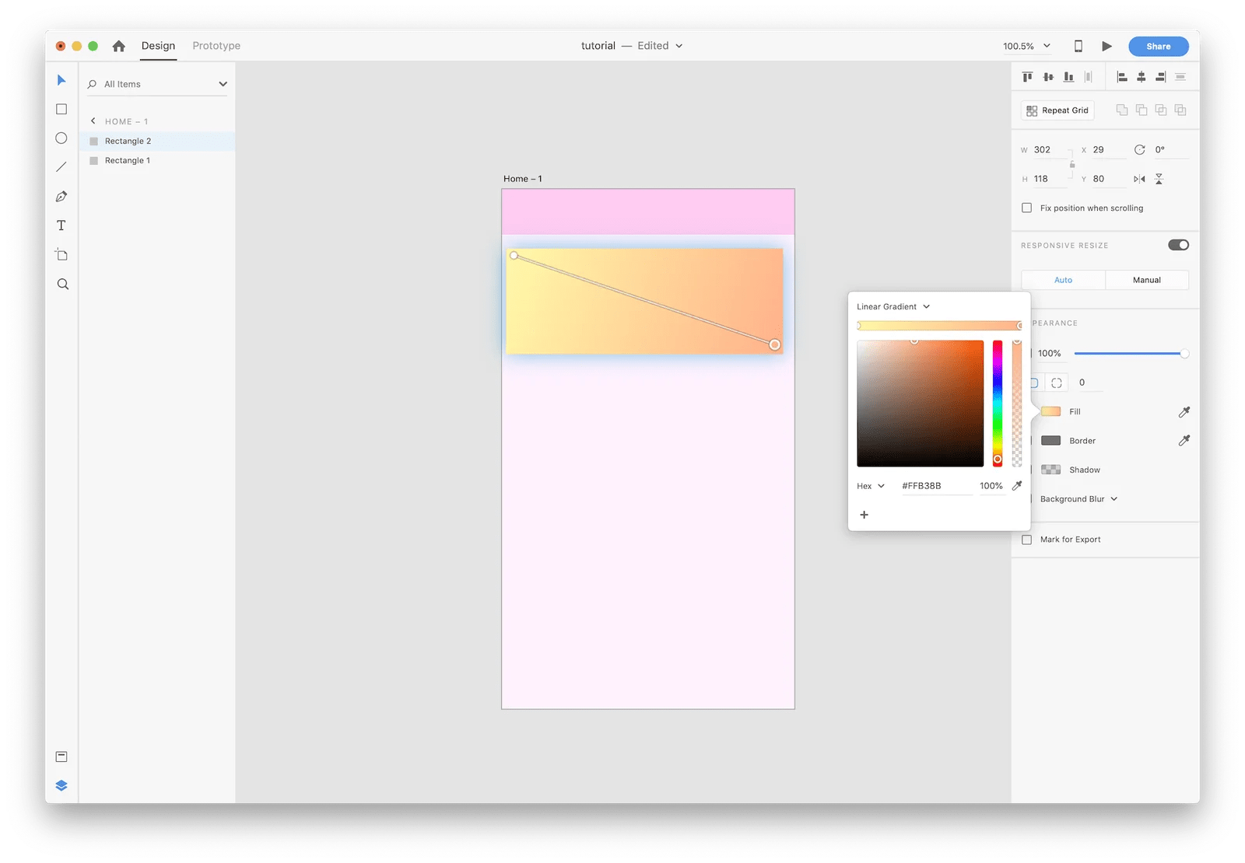Align selection to right edge
The height and width of the screenshot is (863, 1245).
pos(1161,77)
